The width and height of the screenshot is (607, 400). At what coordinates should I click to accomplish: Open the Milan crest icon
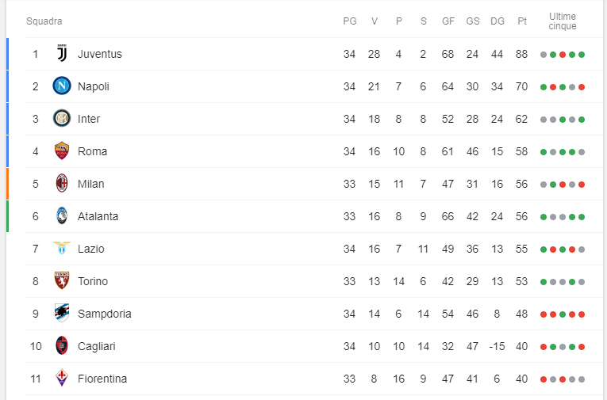click(x=62, y=184)
